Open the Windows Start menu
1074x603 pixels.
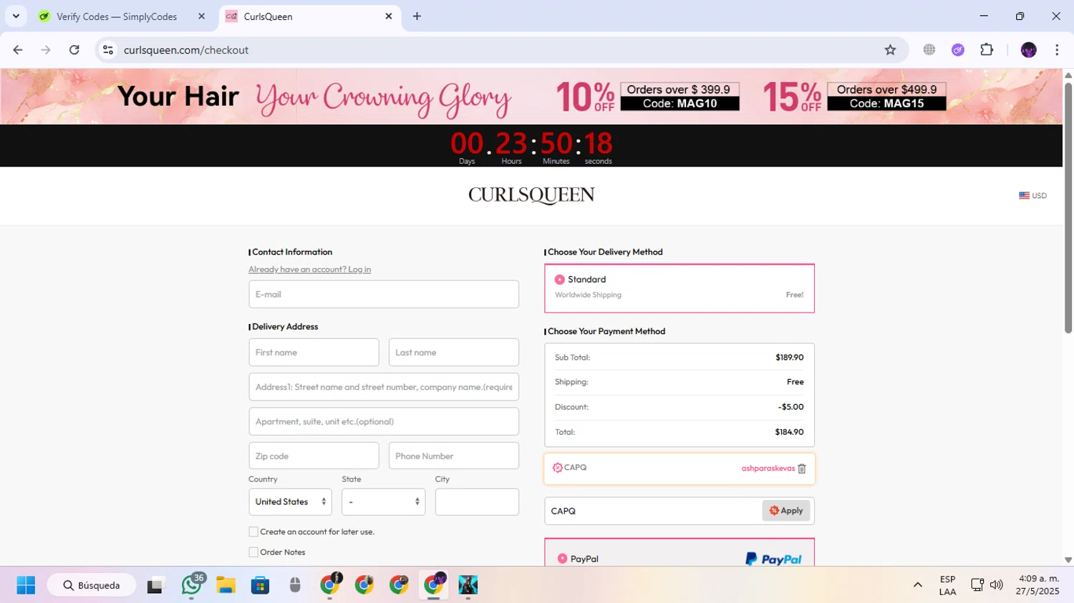pyautogui.click(x=26, y=585)
